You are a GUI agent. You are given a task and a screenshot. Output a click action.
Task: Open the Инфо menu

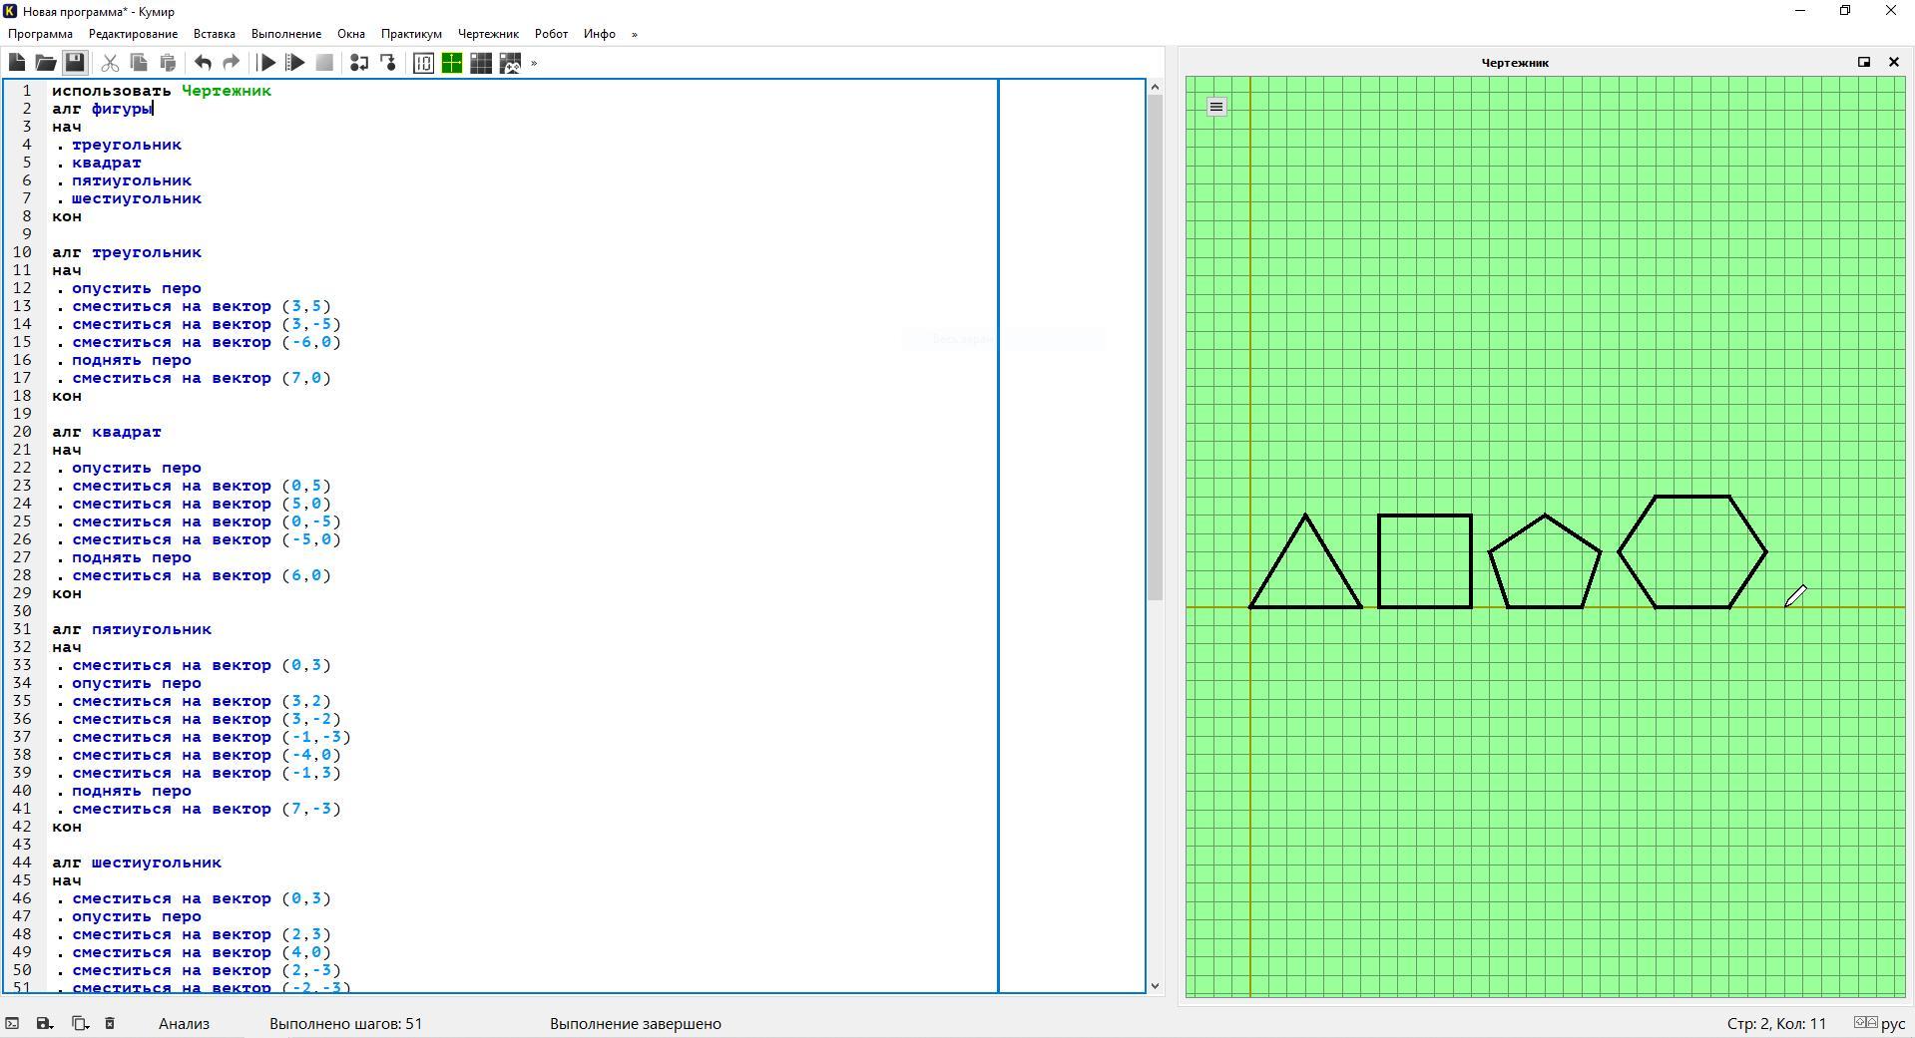click(x=600, y=34)
